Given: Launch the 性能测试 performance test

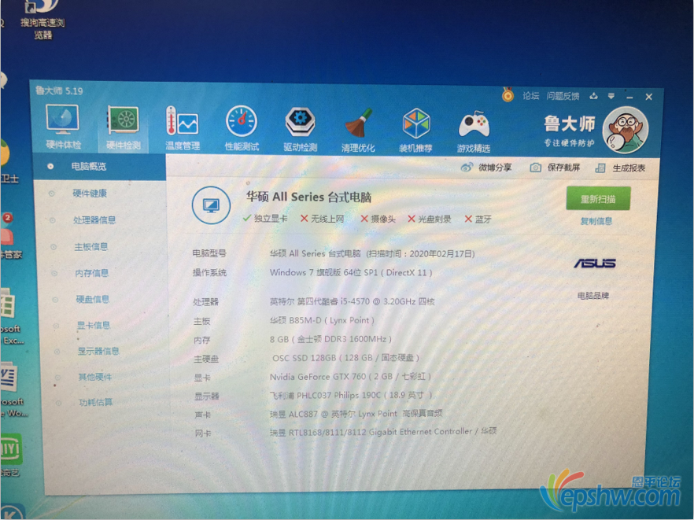Looking at the screenshot, I should tap(242, 128).
